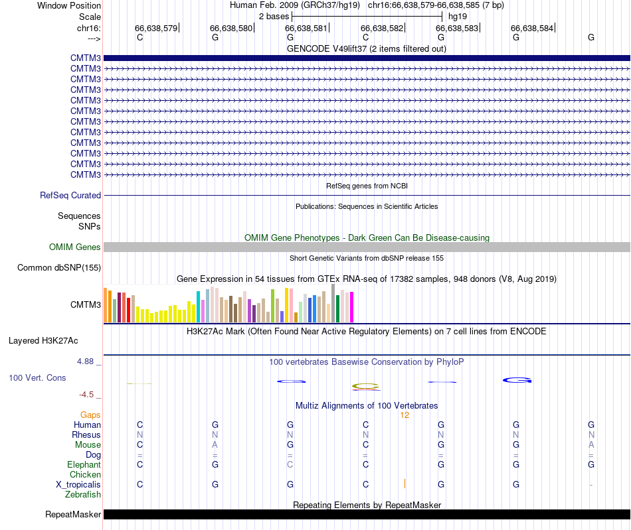
Task: Click the Layered H3K27Ac label
Action: coord(43,341)
